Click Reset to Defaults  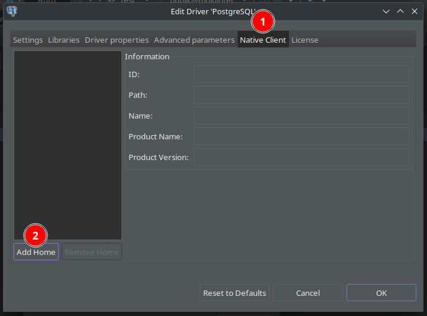(x=235, y=293)
